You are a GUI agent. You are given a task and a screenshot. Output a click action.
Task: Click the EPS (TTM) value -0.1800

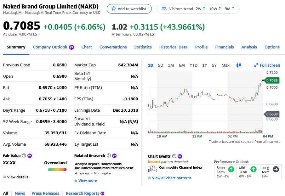pyautogui.click(x=130, y=99)
